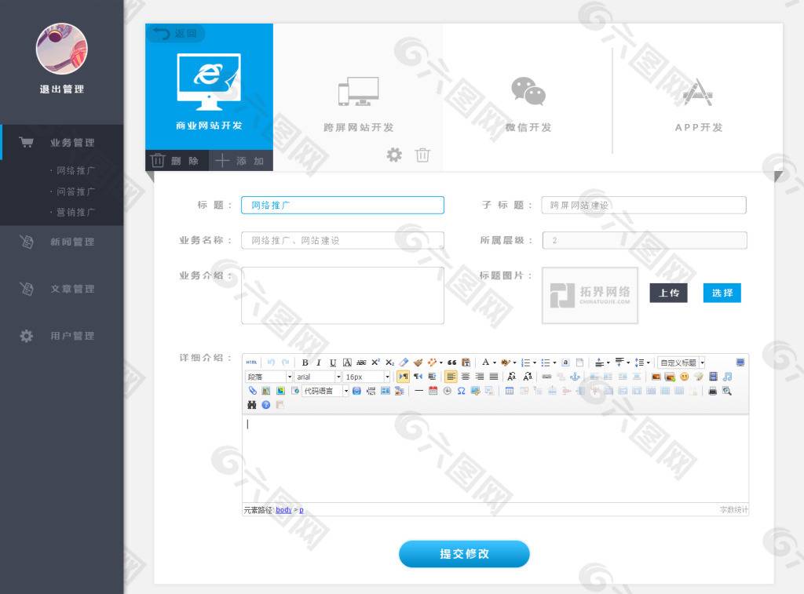Open editor help question mark icon
The image size is (804, 594).
point(265,405)
